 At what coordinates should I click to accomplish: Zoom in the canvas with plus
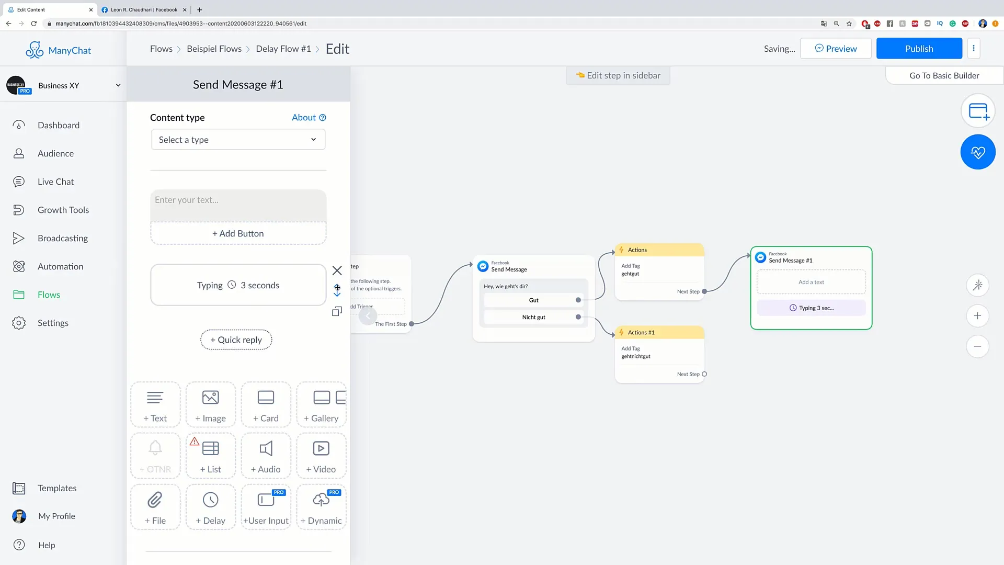coord(977,315)
